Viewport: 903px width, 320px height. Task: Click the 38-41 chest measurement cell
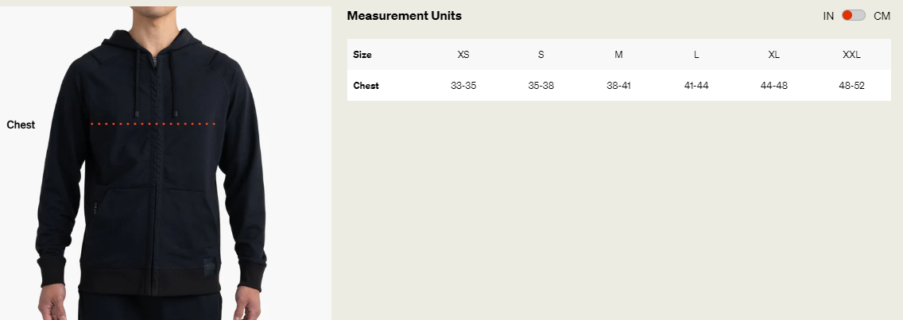[618, 86]
